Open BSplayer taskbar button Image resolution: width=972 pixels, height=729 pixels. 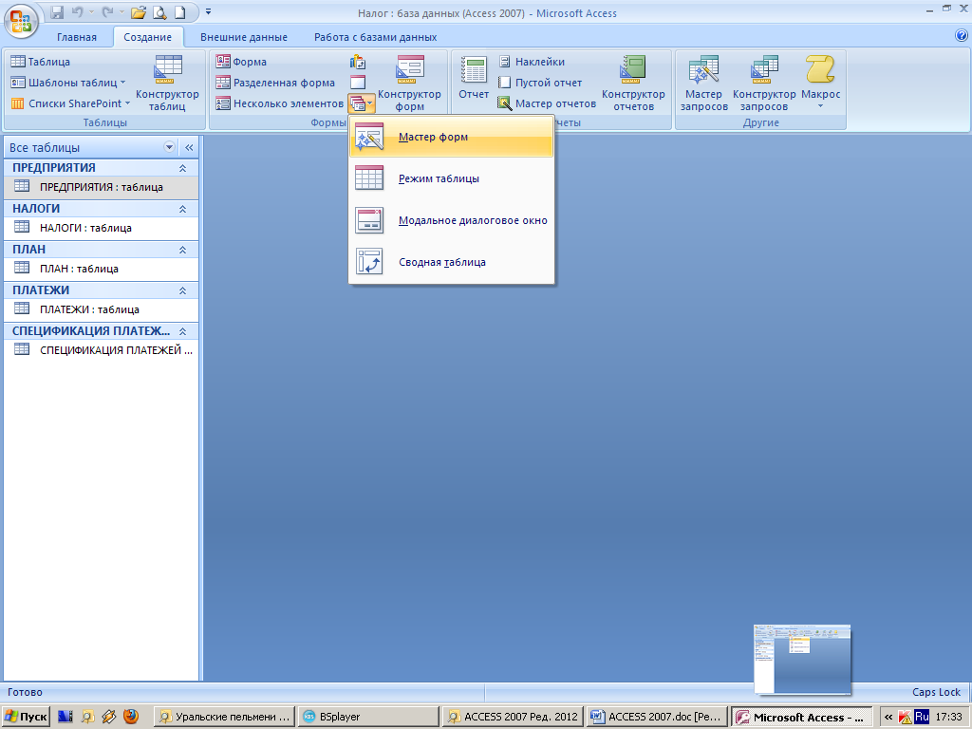[x=368, y=717]
